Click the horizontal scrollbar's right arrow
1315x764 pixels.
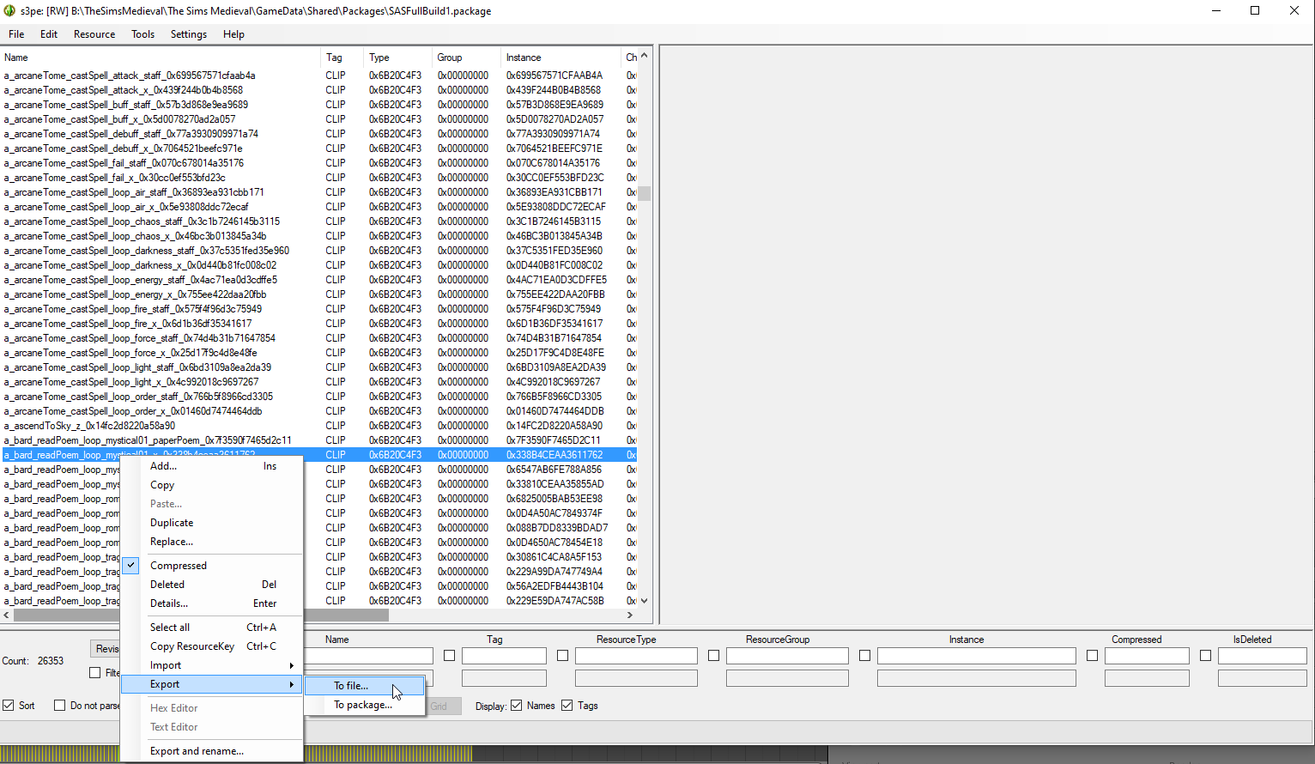[630, 615]
